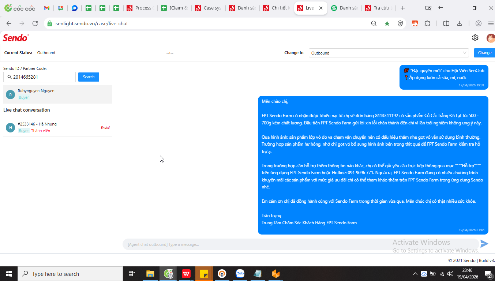Click the Windows taskbar search box
Screen dimensions: 495x281
70,274
